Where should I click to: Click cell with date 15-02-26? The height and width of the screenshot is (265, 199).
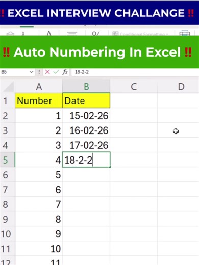pyautogui.click(x=86, y=115)
